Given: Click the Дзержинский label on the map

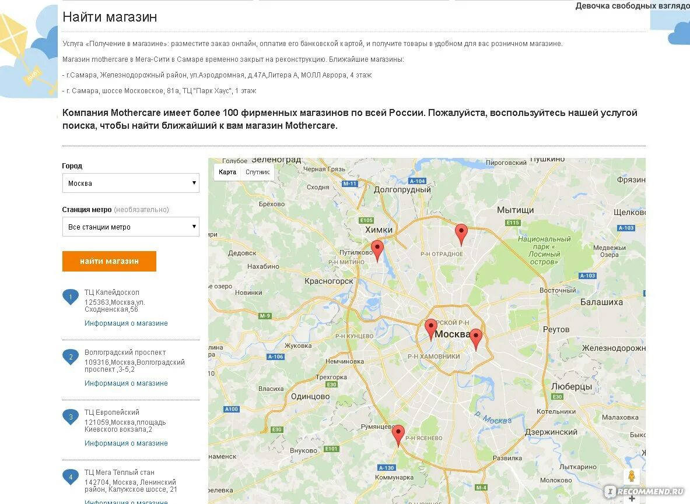Looking at the screenshot, I should coord(551,432).
